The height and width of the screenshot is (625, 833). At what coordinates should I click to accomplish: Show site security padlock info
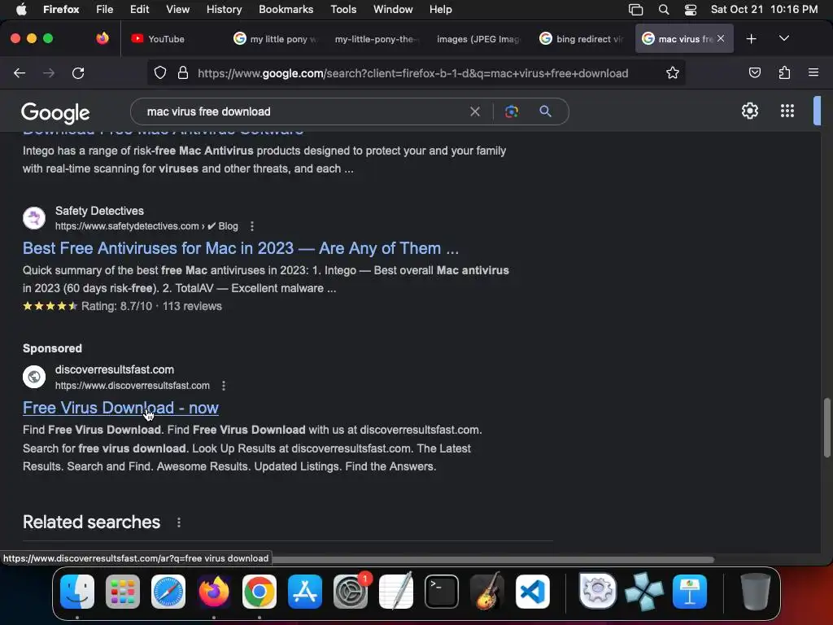183,73
